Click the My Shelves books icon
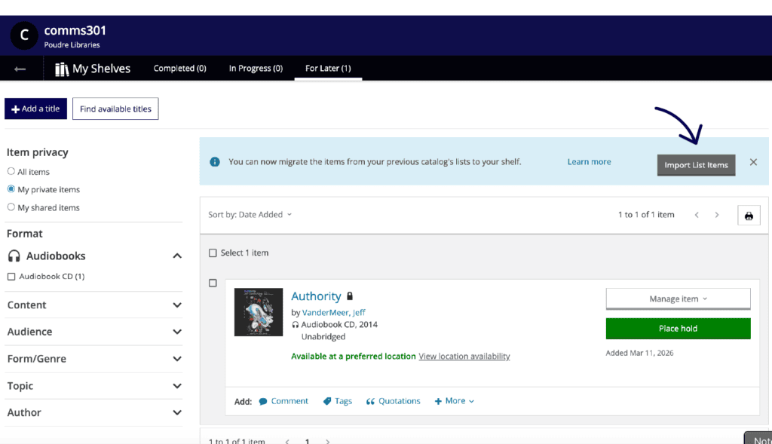The width and height of the screenshot is (772, 444). [62, 69]
